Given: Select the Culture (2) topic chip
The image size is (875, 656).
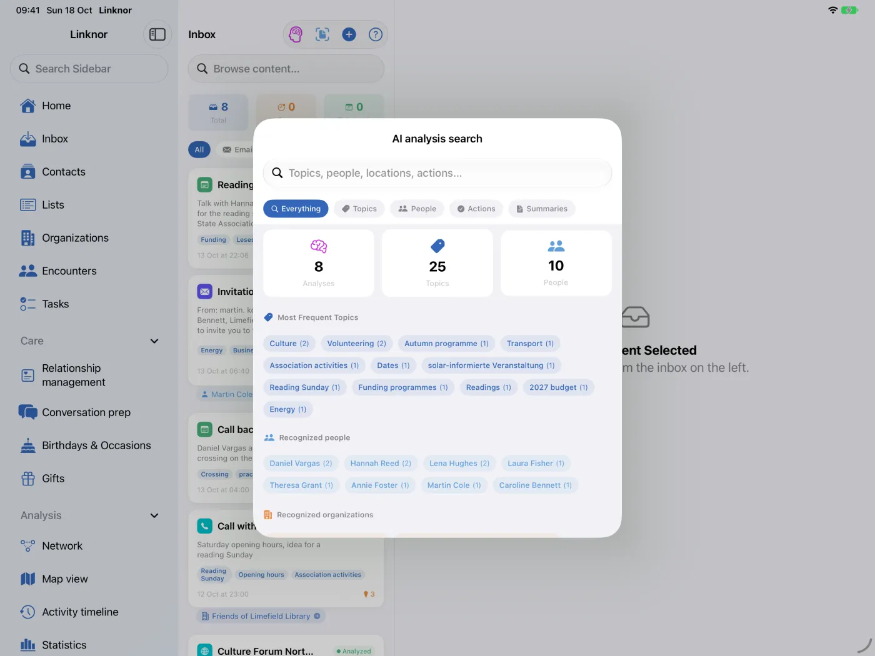Looking at the screenshot, I should tap(289, 344).
